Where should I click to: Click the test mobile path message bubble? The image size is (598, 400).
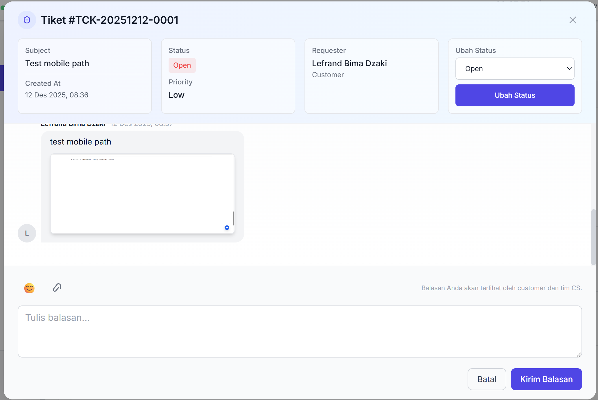[x=81, y=142]
